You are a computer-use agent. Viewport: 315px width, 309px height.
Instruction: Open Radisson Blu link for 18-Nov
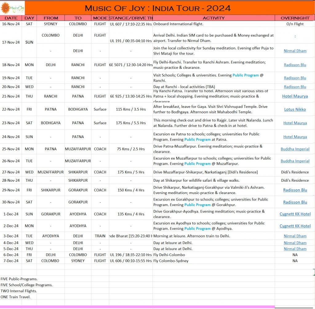295,65
